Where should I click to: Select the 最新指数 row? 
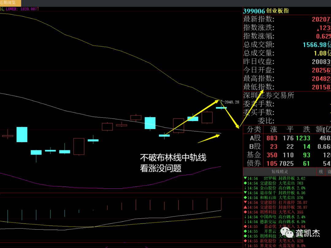pyautogui.click(x=287, y=19)
